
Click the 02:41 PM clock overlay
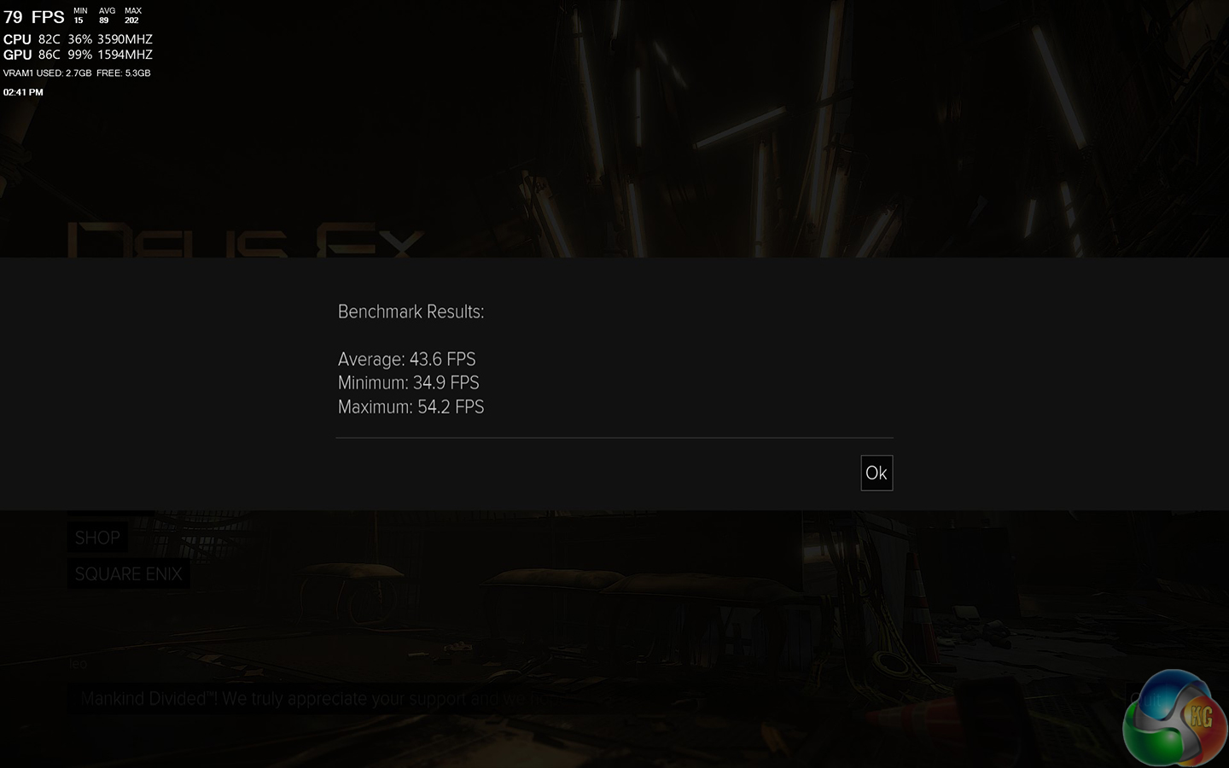coord(23,92)
